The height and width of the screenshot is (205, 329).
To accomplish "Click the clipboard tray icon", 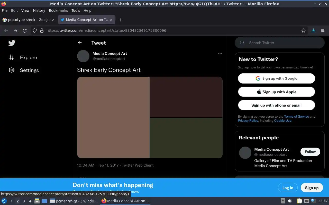I will (x=300, y=201).
